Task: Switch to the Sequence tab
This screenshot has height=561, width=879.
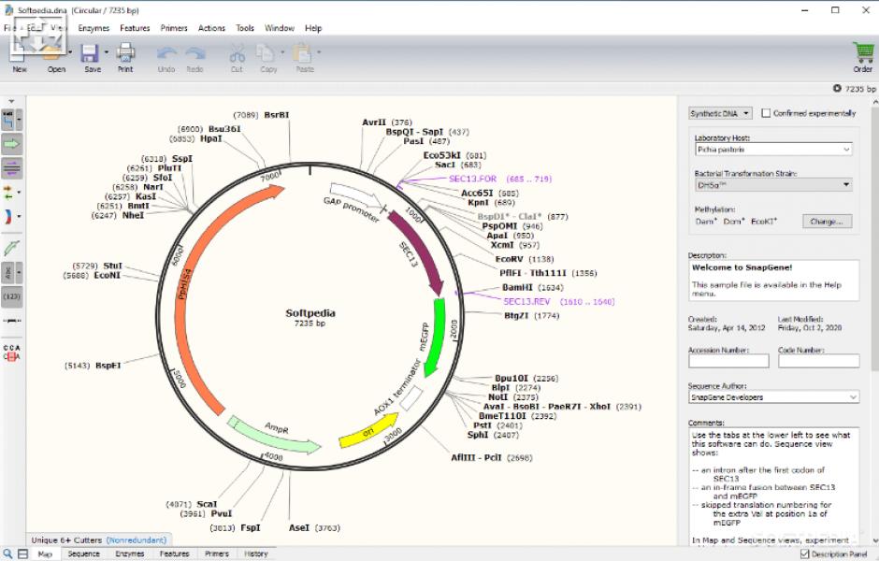Action: (83, 554)
